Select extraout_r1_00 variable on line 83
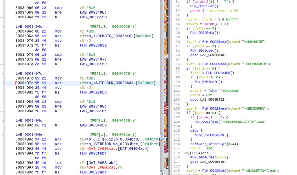 [224, 11]
